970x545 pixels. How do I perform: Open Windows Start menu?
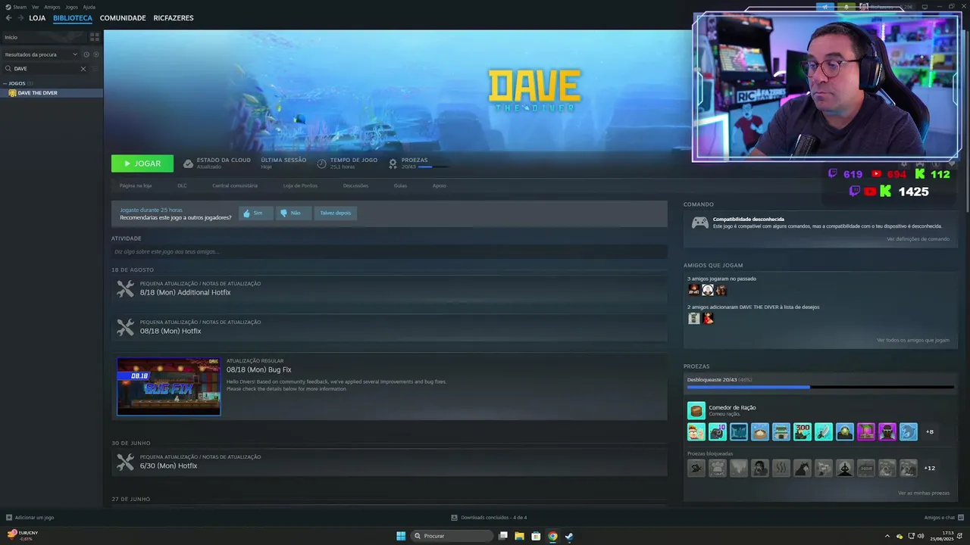pyautogui.click(x=401, y=536)
